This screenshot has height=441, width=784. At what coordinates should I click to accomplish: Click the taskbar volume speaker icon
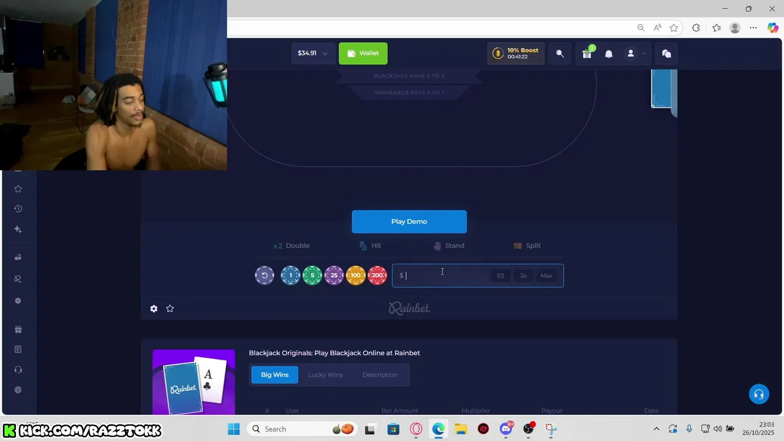[717, 429]
